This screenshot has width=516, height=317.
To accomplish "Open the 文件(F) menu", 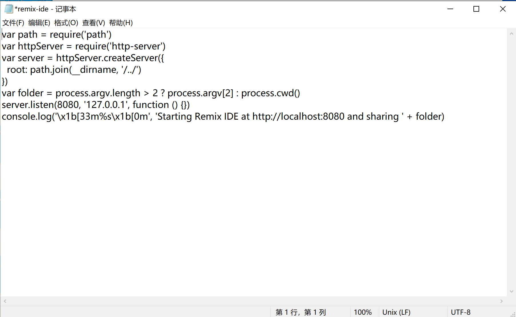I will pyautogui.click(x=13, y=23).
